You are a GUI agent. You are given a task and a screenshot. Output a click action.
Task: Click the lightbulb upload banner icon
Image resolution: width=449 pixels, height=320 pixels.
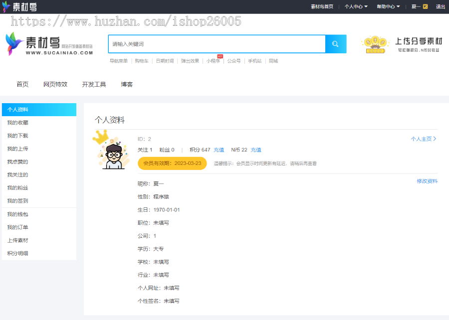(x=376, y=44)
